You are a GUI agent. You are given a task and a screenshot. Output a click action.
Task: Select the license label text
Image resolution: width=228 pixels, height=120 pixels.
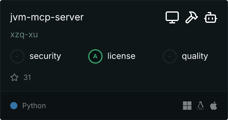(x=121, y=56)
